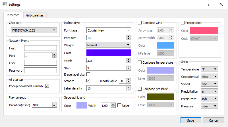The height and width of the screenshot is (127, 228).
Task: Enable the Compose temperature checkbox
Action: 140,62
